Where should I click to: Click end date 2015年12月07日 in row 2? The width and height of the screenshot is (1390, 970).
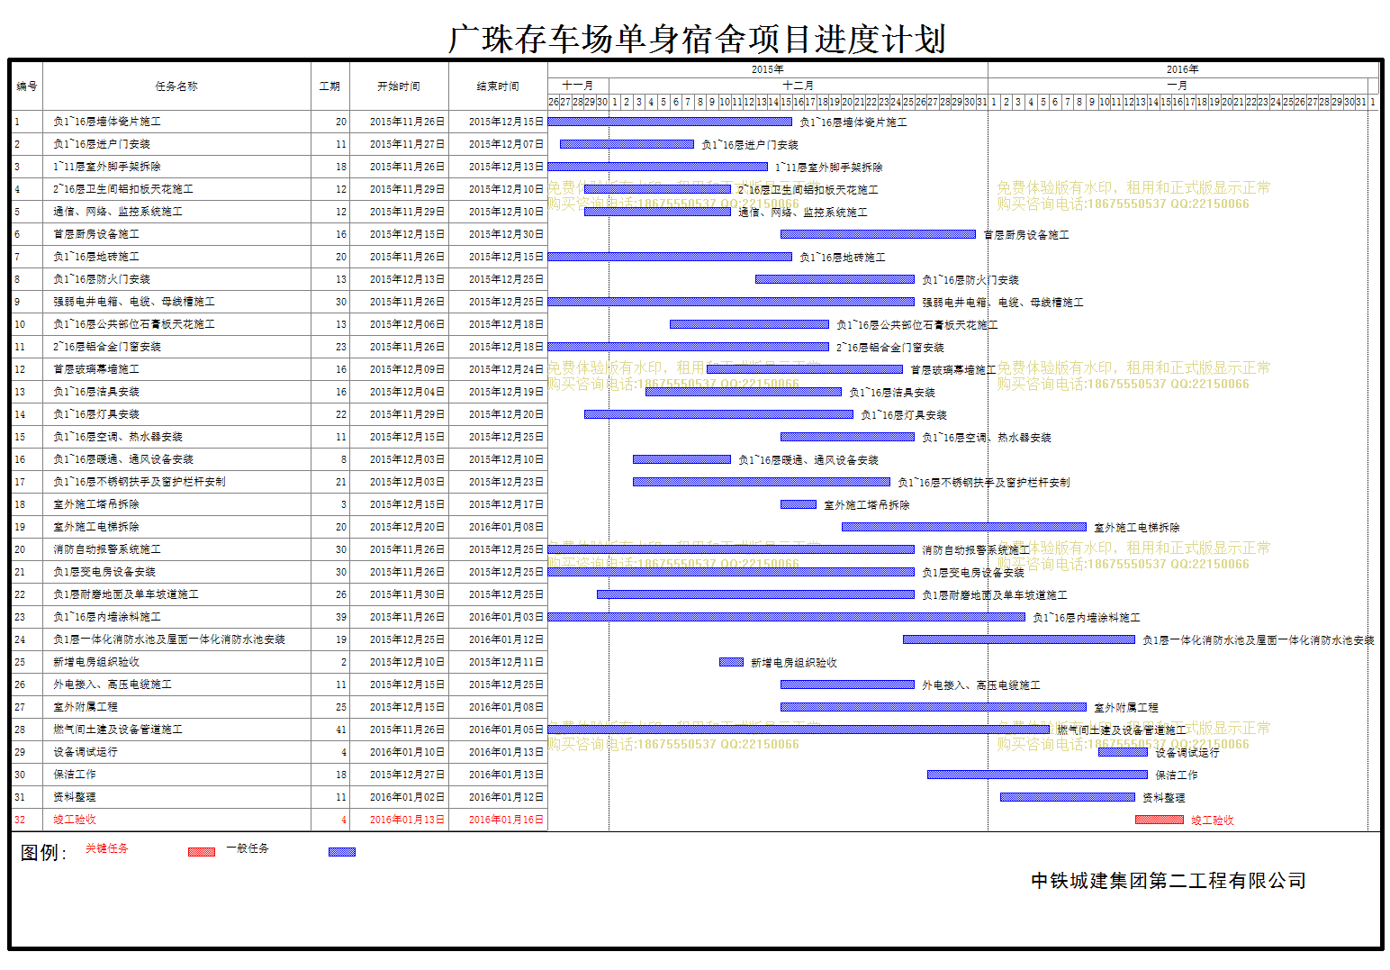coord(506,144)
